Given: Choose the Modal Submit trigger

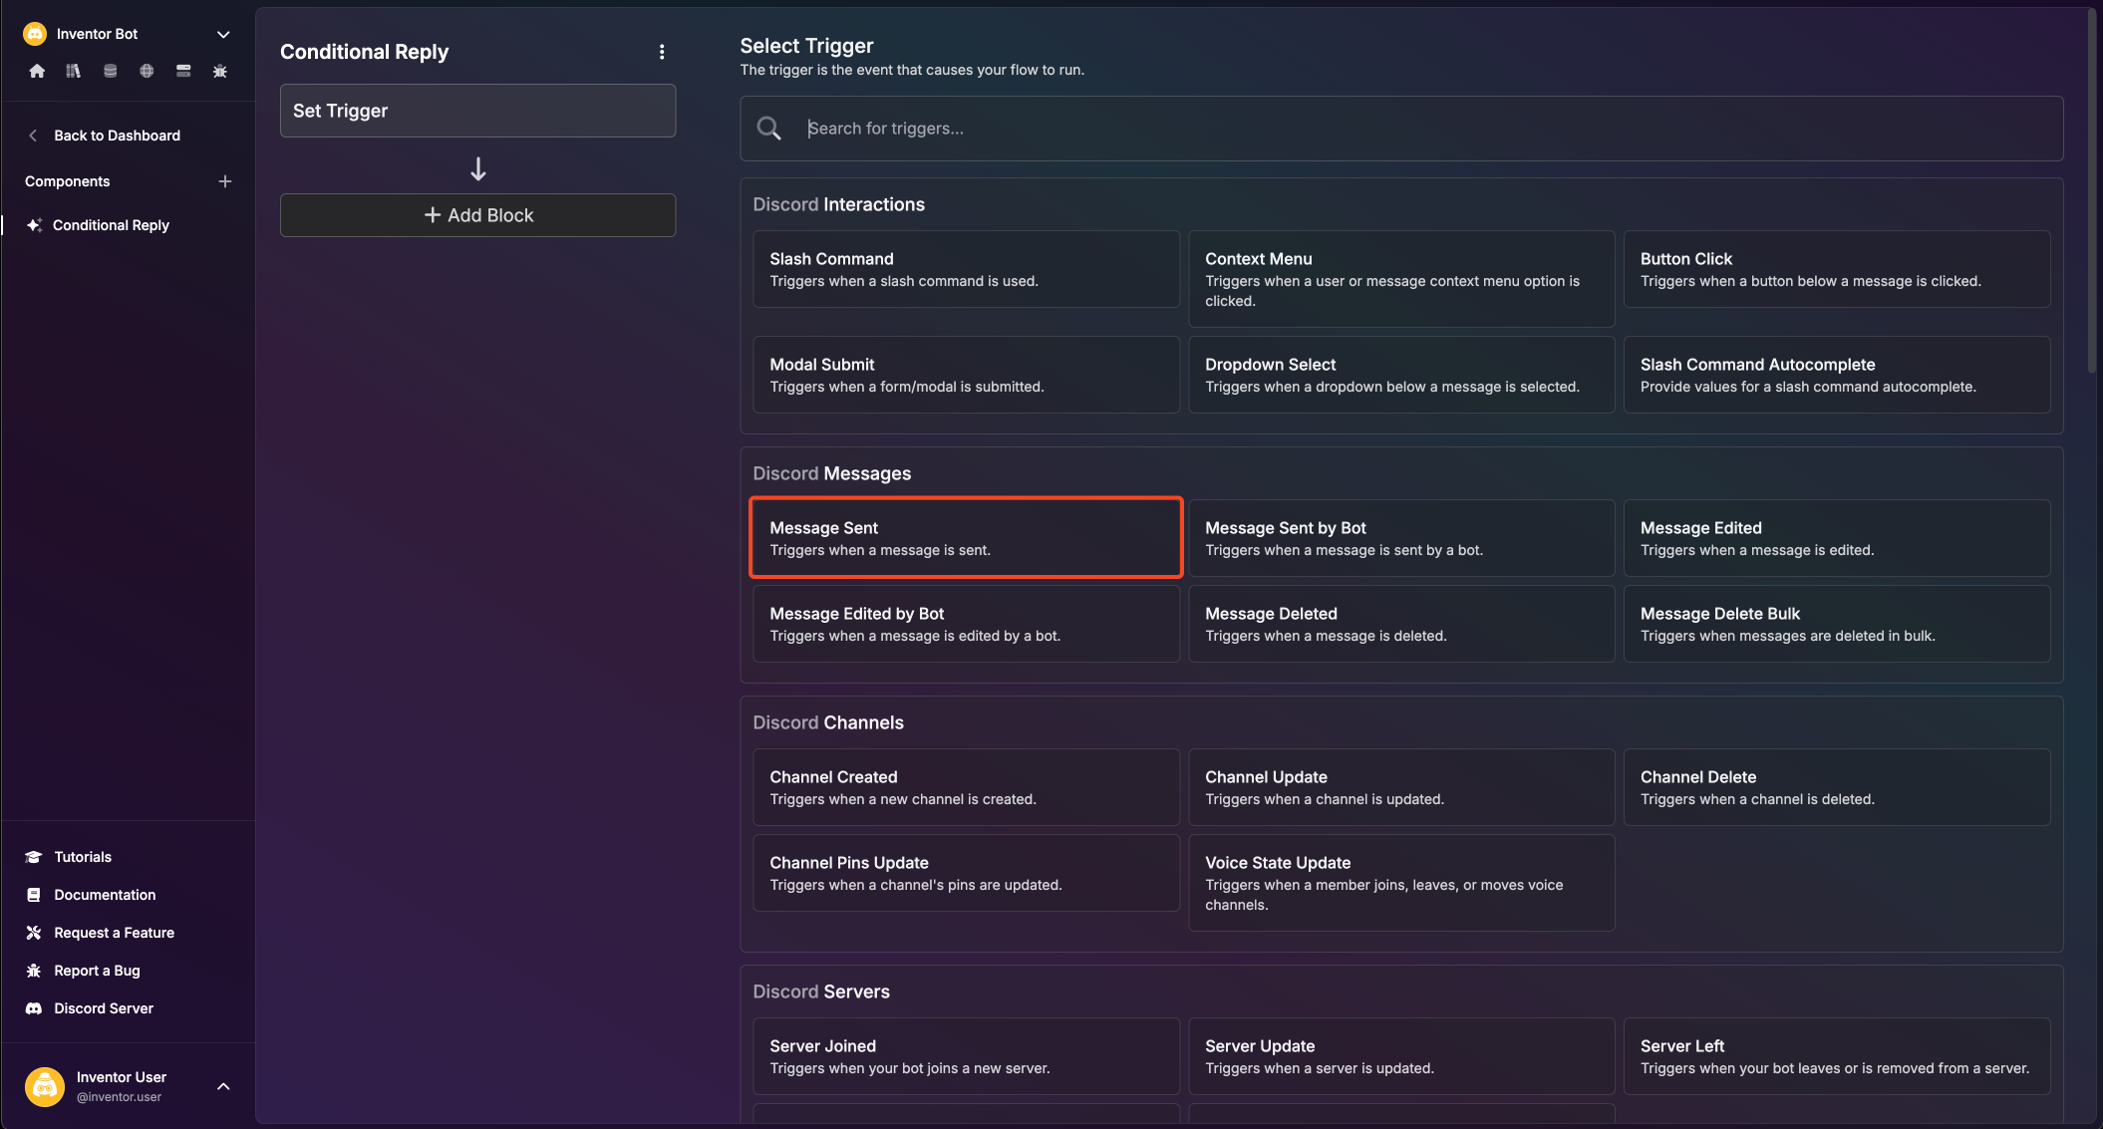Looking at the screenshot, I should (x=966, y=375).
